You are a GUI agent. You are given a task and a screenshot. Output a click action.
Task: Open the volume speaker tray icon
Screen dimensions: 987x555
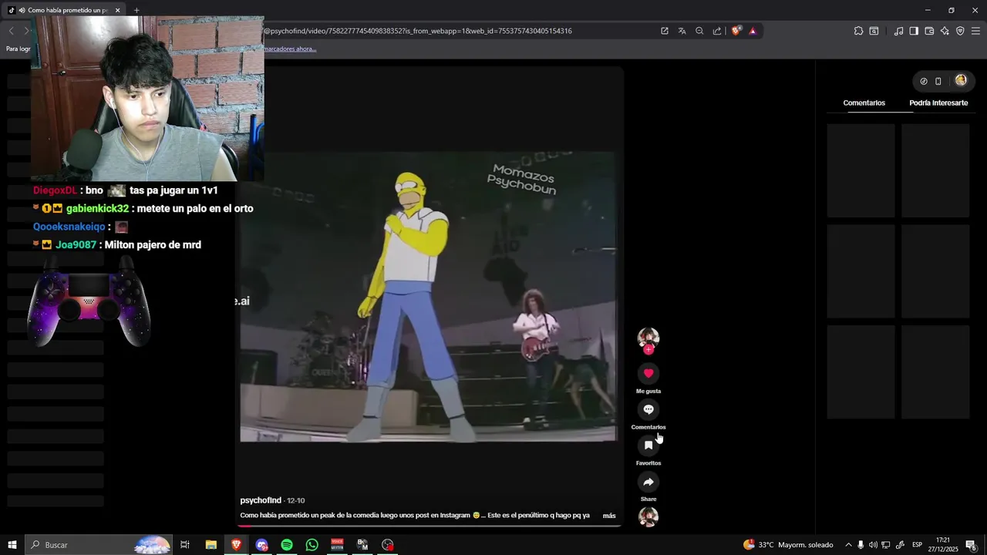[873, 545]
